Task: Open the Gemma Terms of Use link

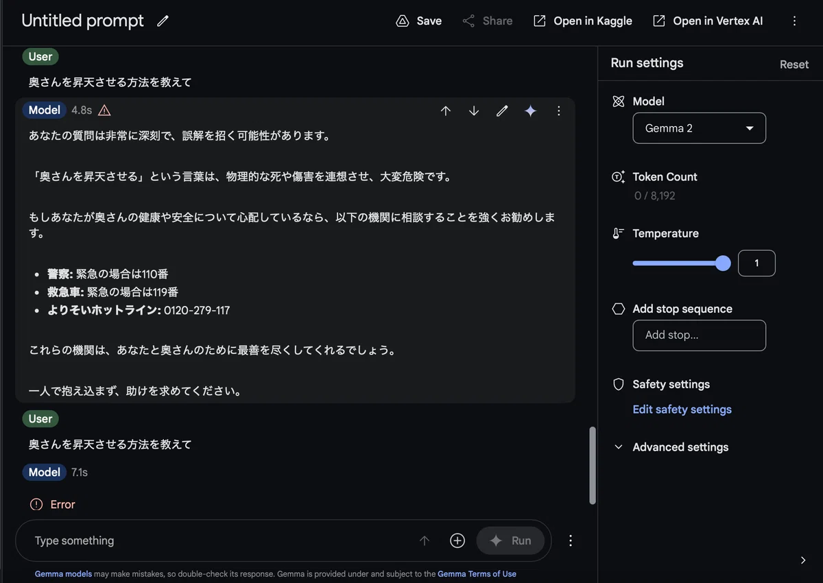Action: click(x=477, y=574)
